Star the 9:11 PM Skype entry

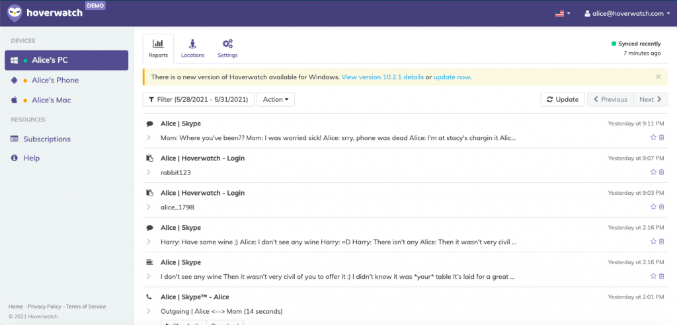coord(653,137)
